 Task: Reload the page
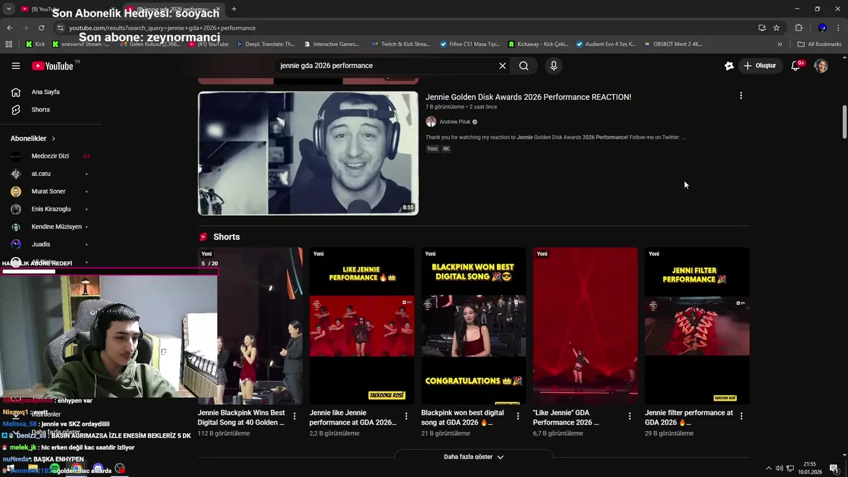click(x=41, y=28)
